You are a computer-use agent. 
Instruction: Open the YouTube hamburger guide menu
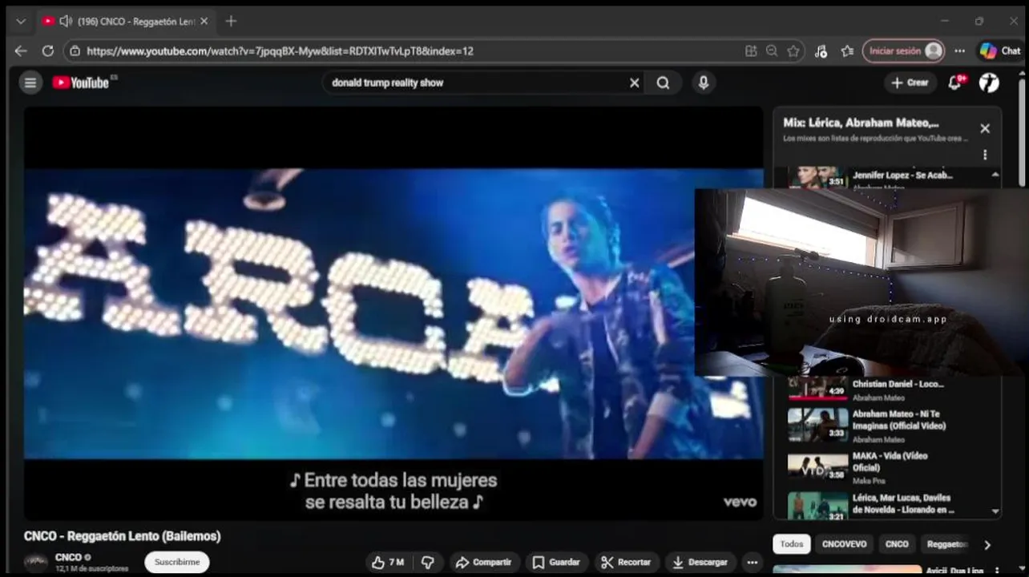[30, 83]
